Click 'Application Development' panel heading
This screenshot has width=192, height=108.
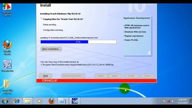137,18
